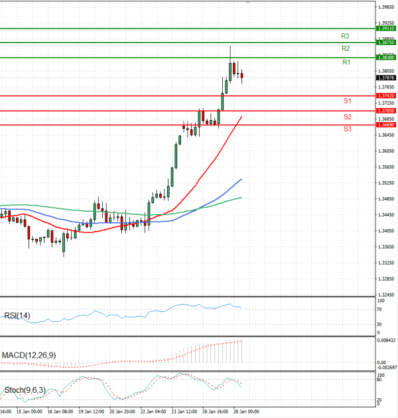Viewport: 398px width, 418px height.
Task: Select the green 1.38750 price tag
Action: [386, 42]
